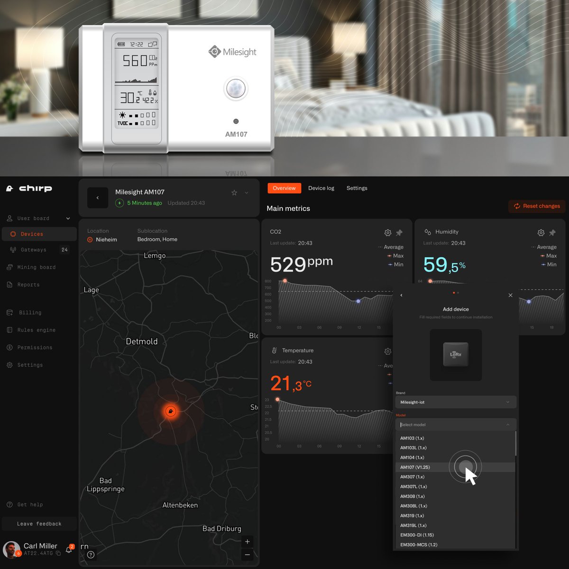This screenshot has height=569, width=569.
Task: Mark Milesight AM107 as favorite with the star
Action: coord(234,193)
